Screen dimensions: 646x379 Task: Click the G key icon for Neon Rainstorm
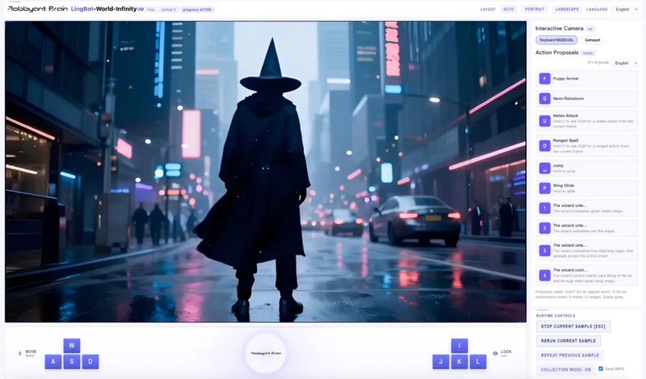(545, 99)
